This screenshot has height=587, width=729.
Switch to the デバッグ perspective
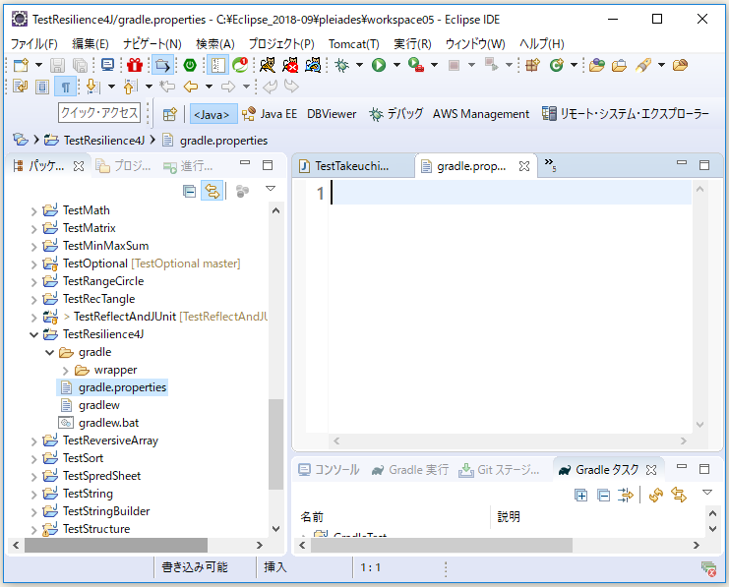(x=395, y=114)
